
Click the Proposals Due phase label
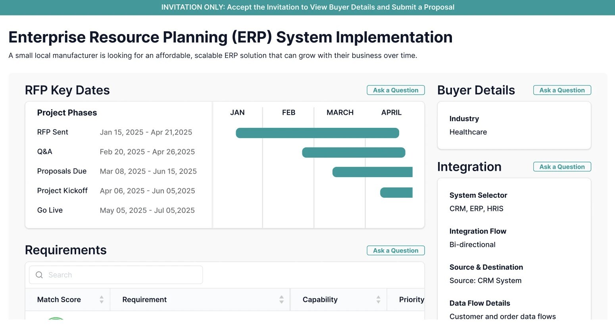click(x=62, y=171)
